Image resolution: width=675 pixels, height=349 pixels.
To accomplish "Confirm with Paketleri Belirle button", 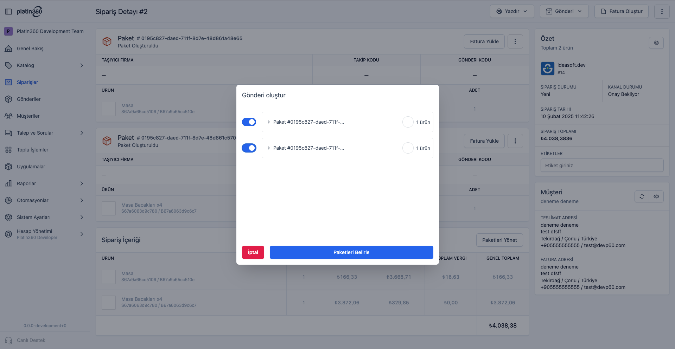I will (x=351, y=252).
